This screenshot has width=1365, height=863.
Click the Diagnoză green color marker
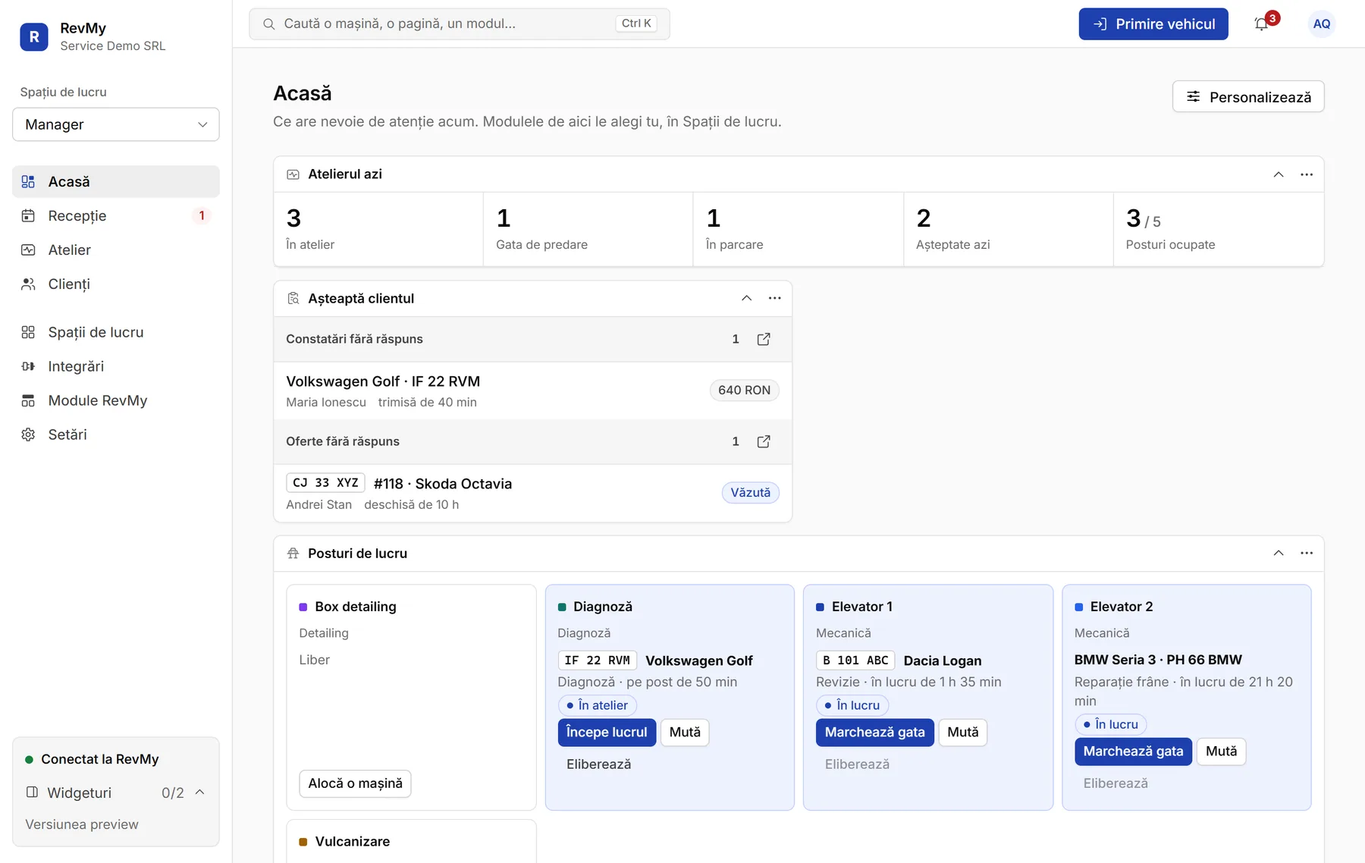coord(562,607)
